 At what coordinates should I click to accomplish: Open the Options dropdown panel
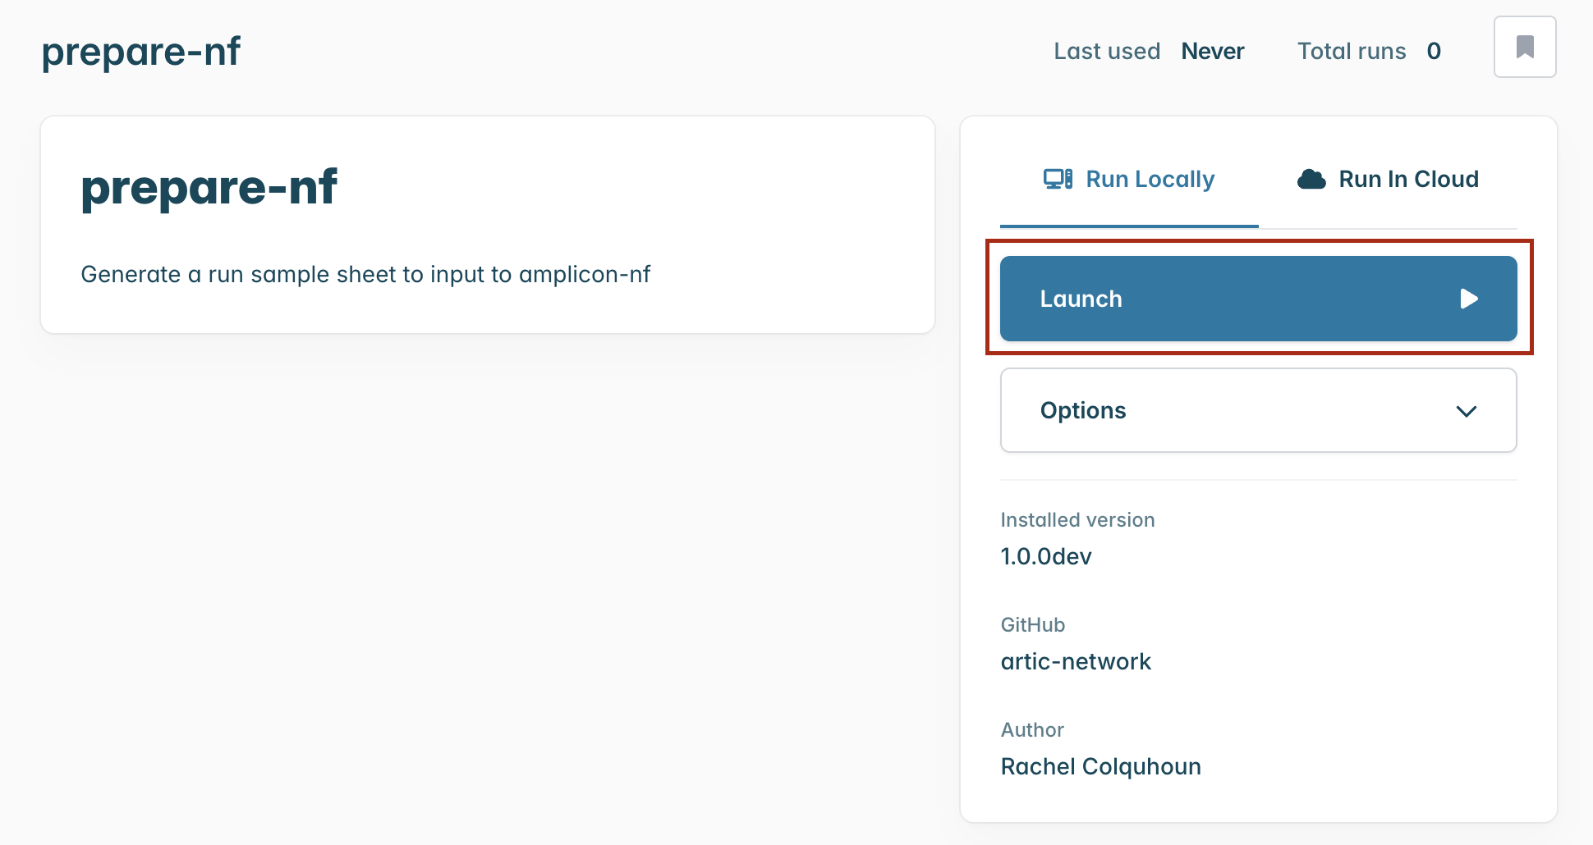[1258, 410]
